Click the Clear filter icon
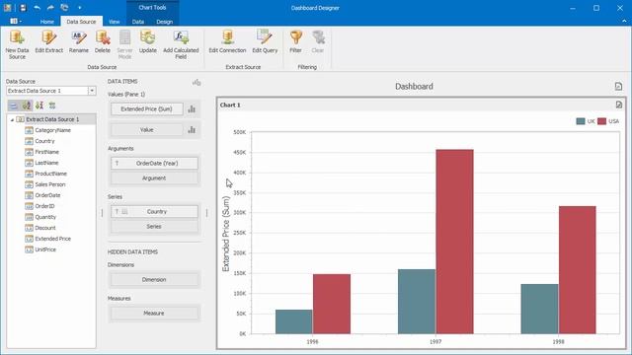 pyautogui.click(x=318, y=37)
